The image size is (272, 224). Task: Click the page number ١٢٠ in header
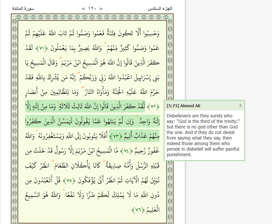coord(92,8)
